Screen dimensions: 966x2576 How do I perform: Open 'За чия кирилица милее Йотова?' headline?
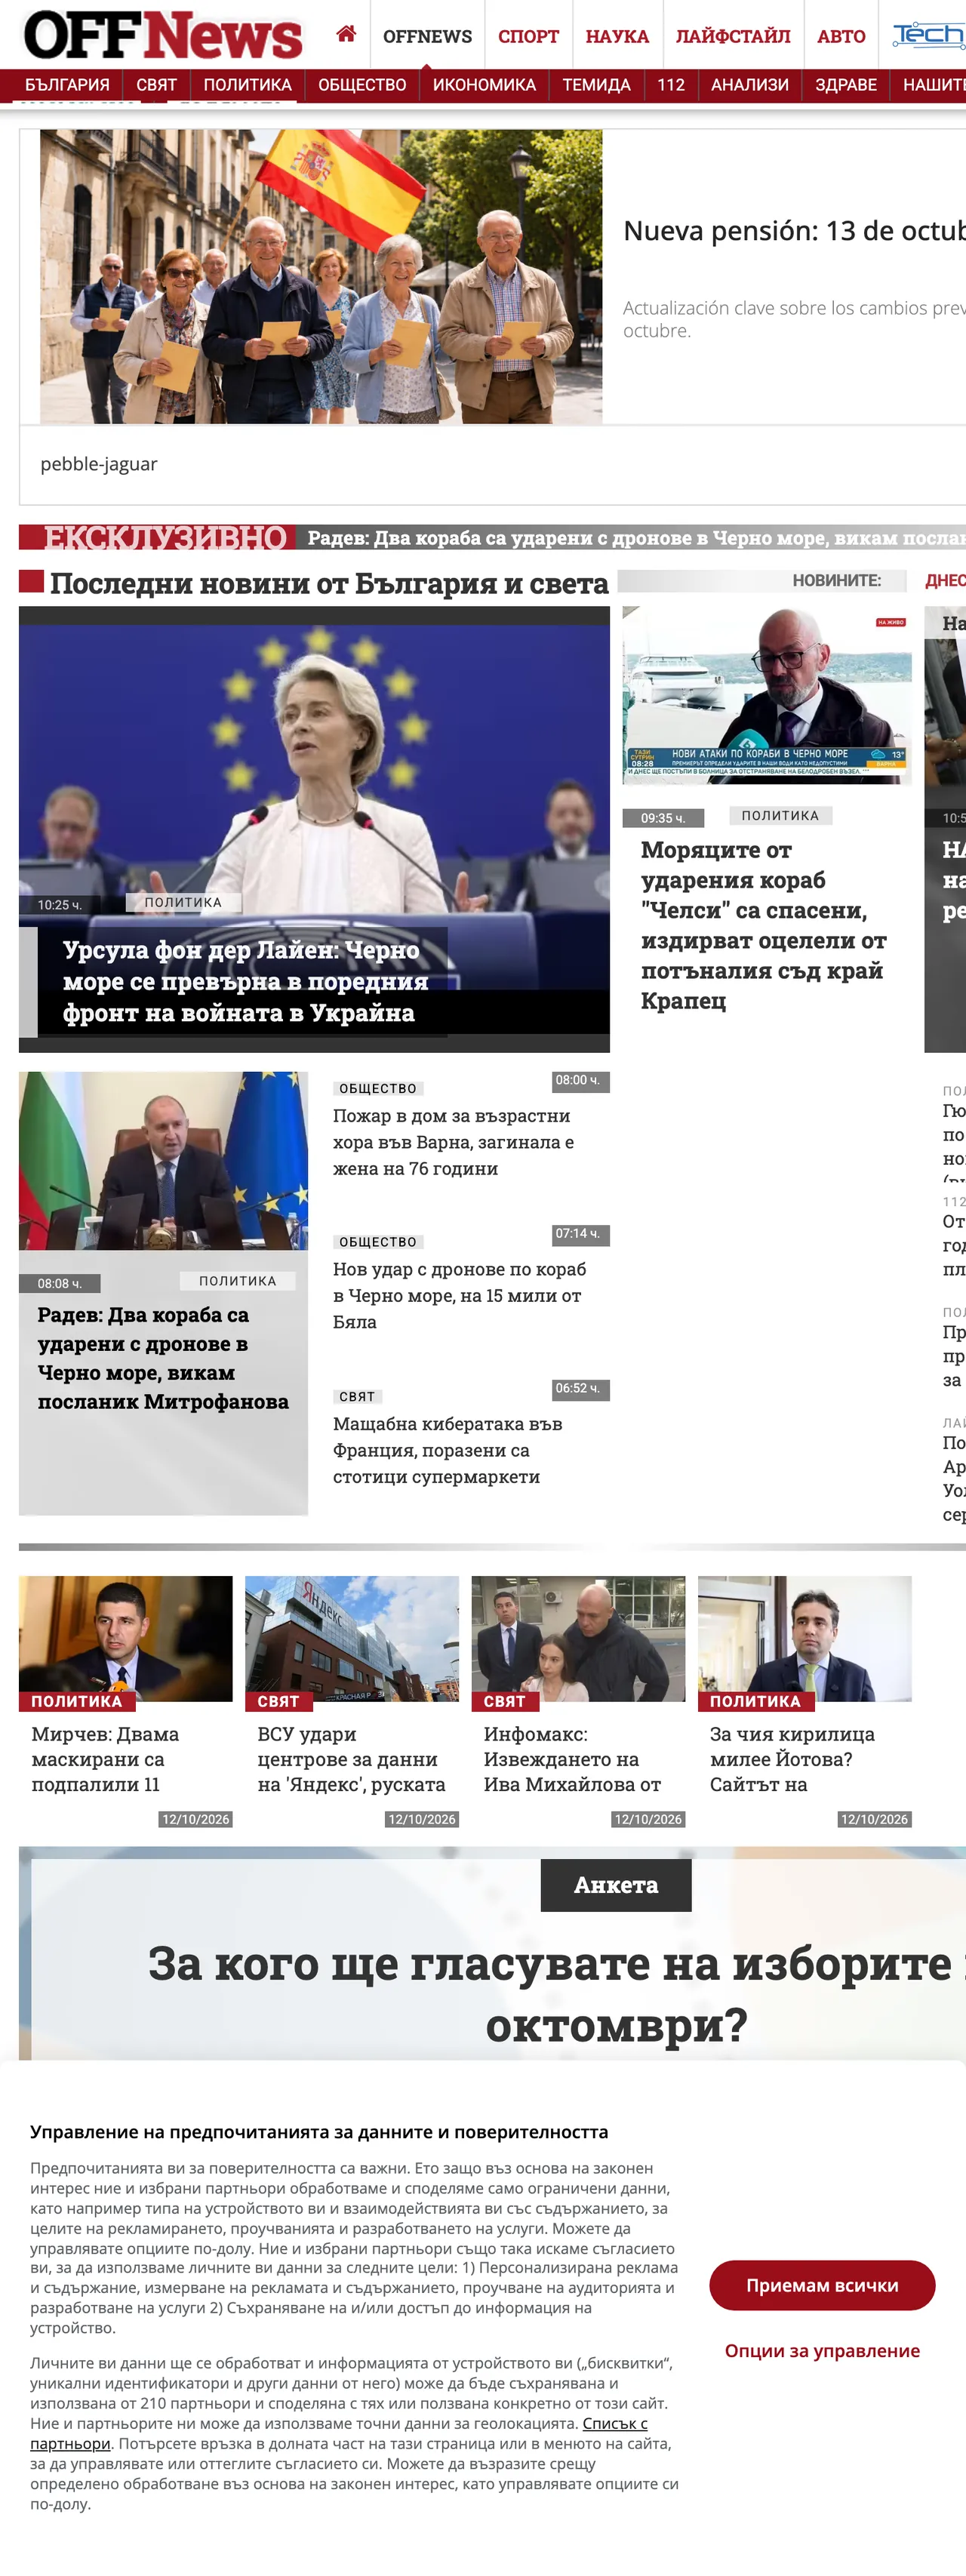coord(792,1759)
